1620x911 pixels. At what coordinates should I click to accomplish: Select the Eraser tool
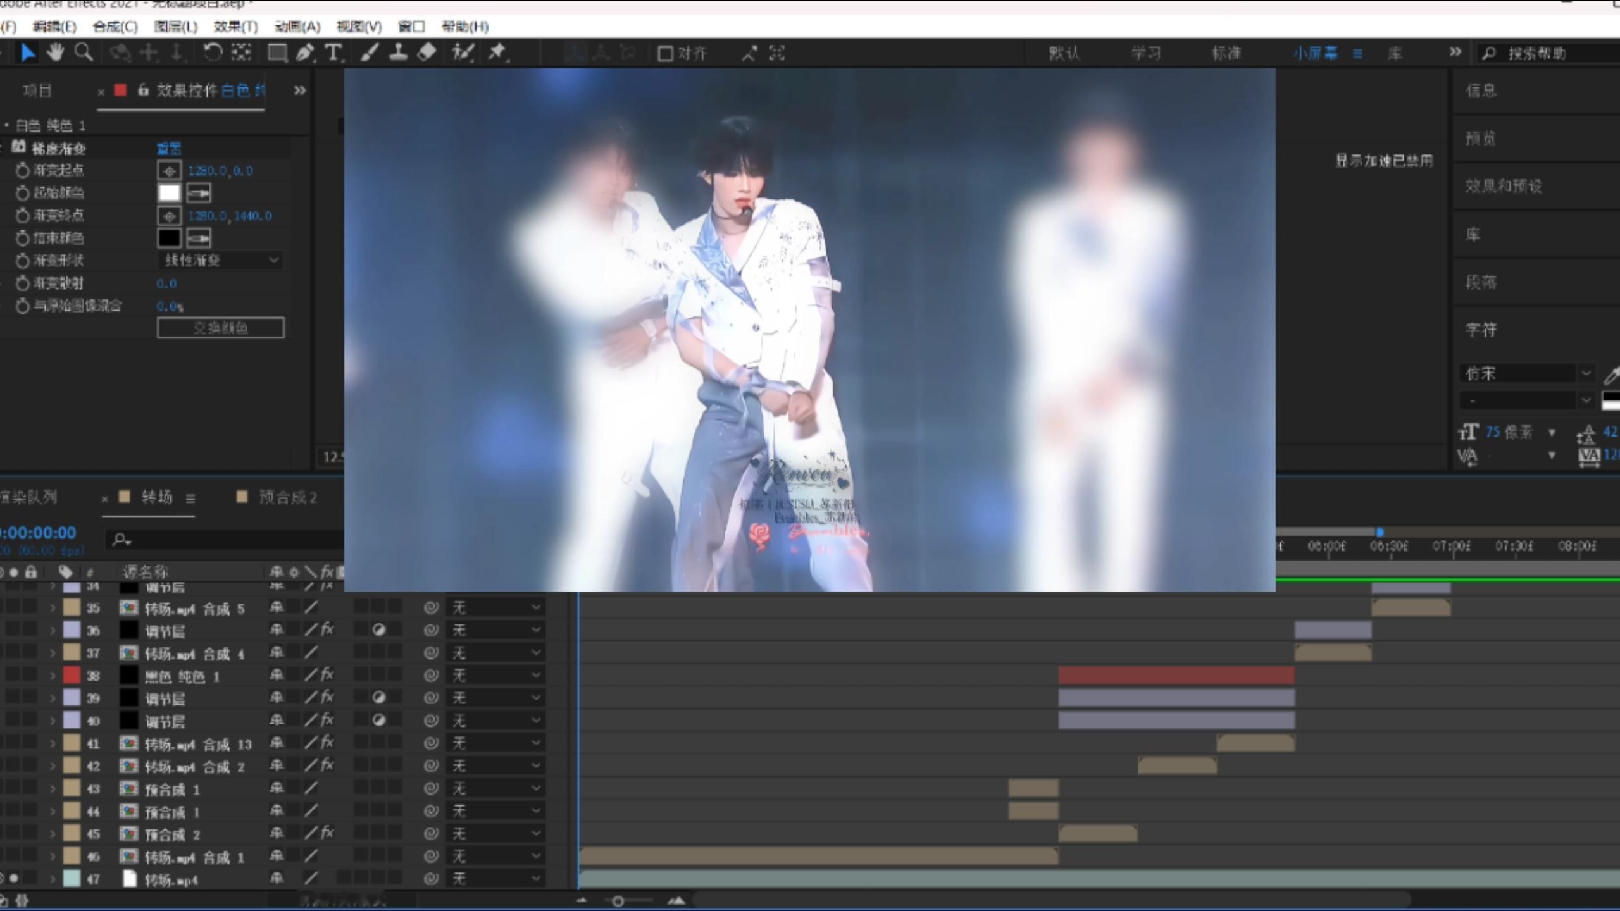427,53
